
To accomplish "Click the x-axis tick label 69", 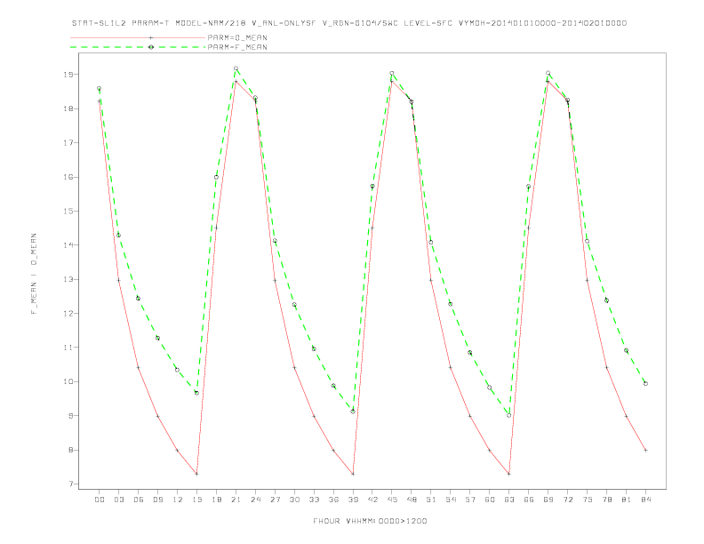I will pyautogui.click(x=548, y=500).
